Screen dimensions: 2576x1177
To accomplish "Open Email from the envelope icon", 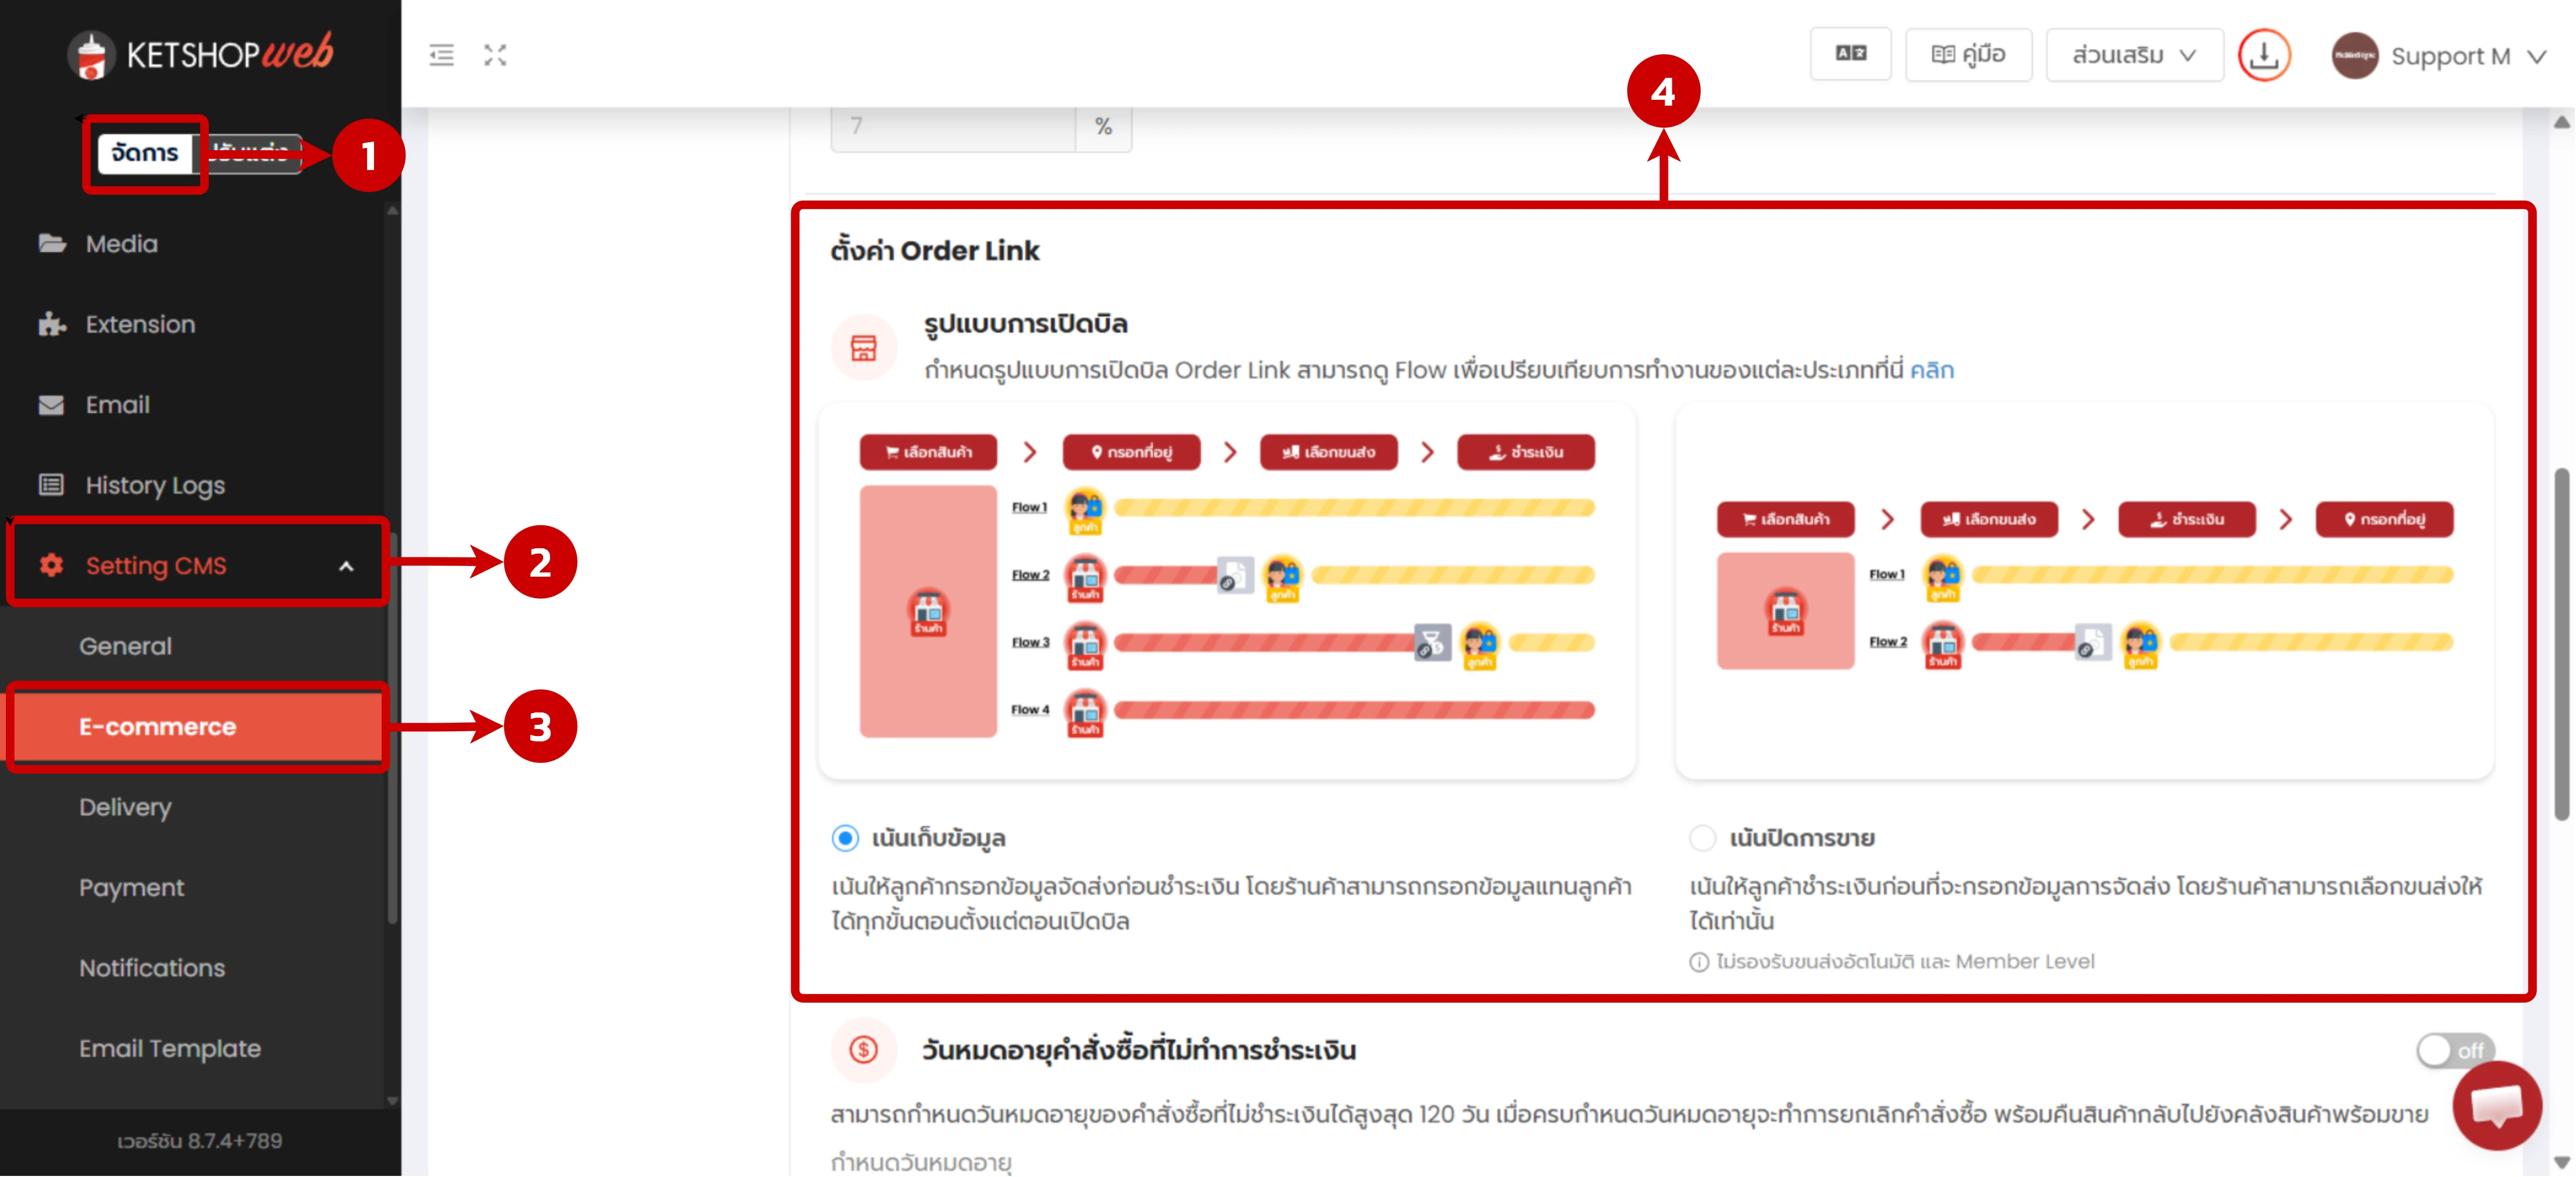I will pos(52,405).
